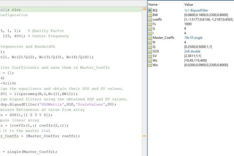Click the '2x6 double' value
Viewport: 234px width, 156px height.
tap(192, 51)
